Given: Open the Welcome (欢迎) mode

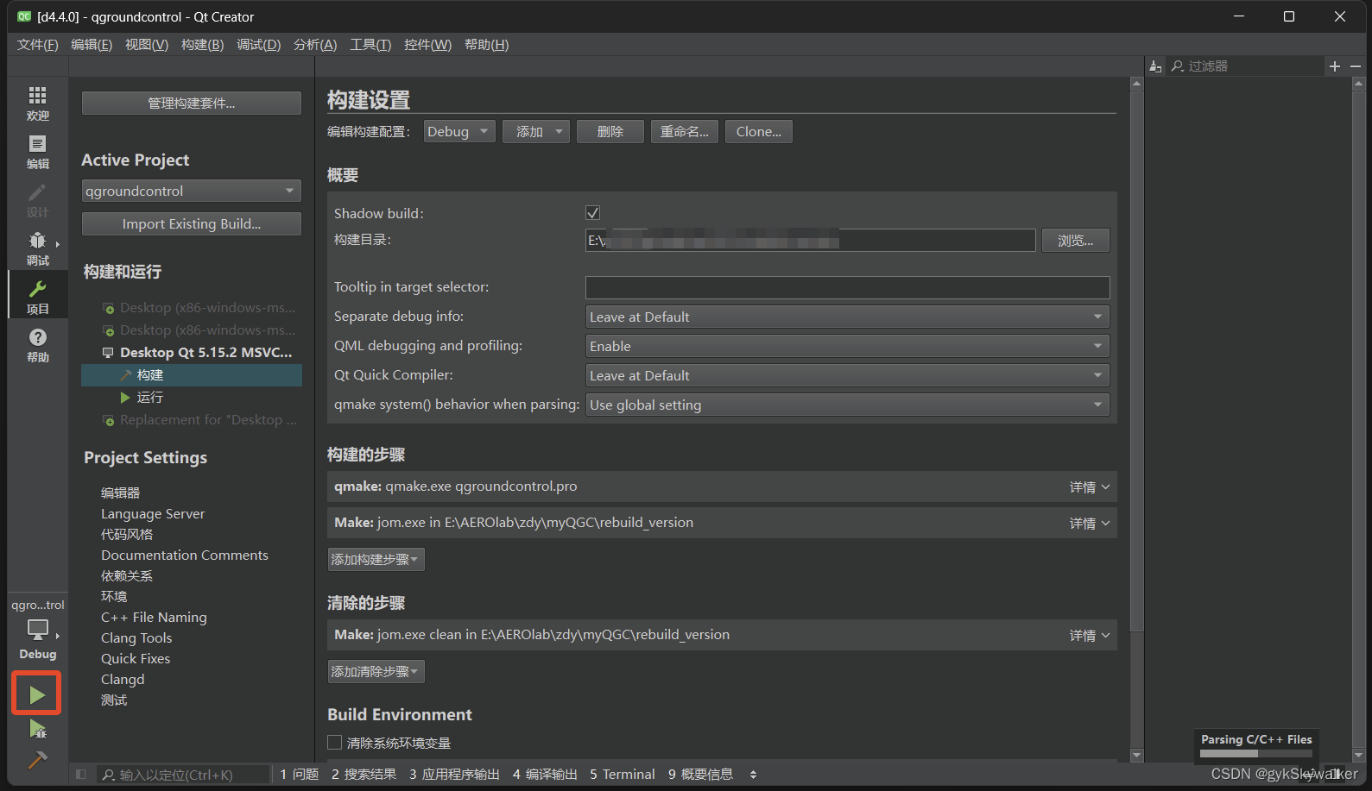Looking at the screenshot, I should (37, 104).
